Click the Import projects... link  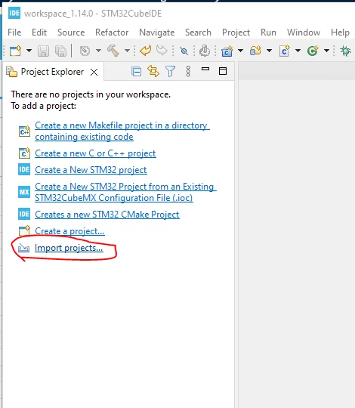[69, 248]
